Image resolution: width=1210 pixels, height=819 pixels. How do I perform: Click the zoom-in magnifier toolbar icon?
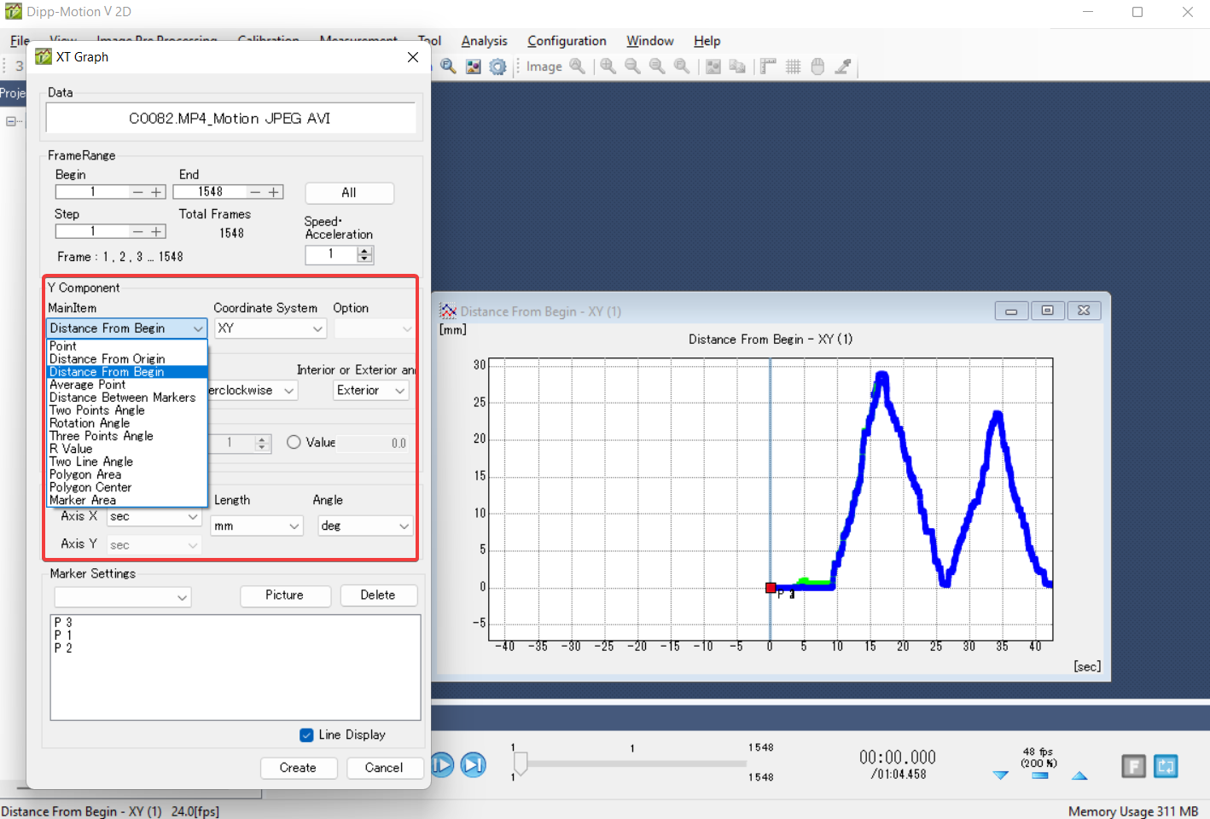pyautogui.click(x=608, y=67)
